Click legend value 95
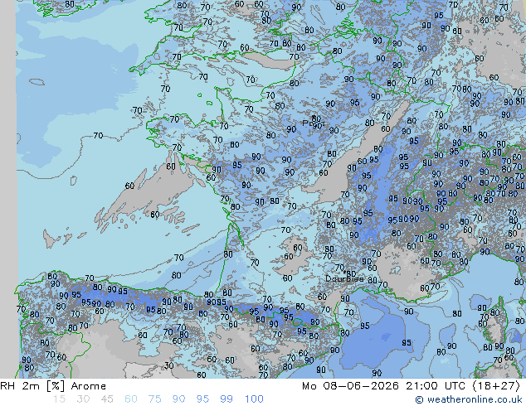 point(202,399)
